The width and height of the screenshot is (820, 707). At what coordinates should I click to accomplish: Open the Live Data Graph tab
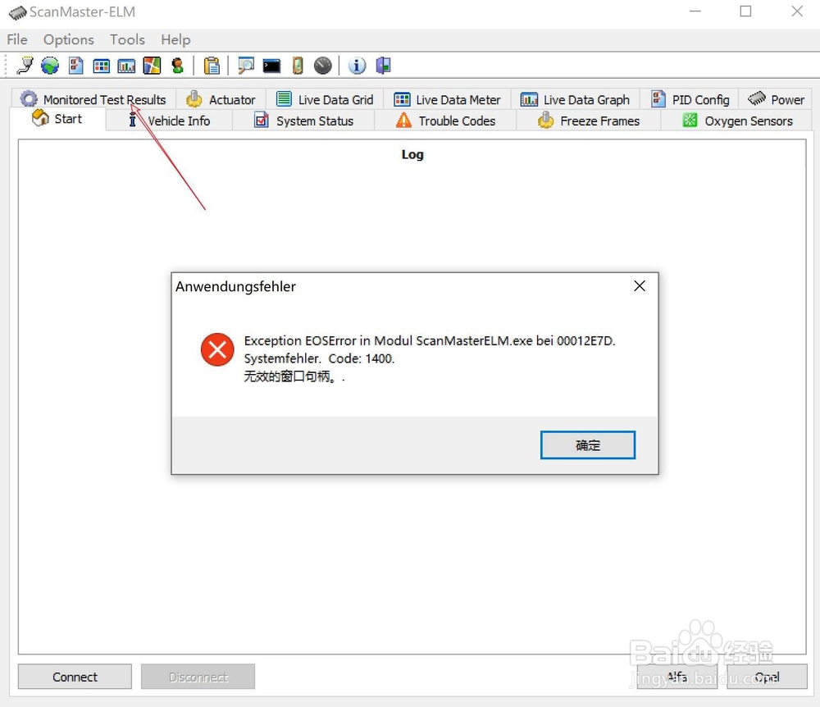tap(576, 99)
